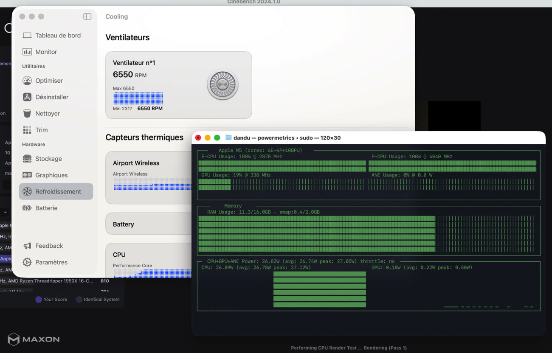552x353 pixels.
Task: Open Monitor via its bar-chart icon
Action: point(26,52)
